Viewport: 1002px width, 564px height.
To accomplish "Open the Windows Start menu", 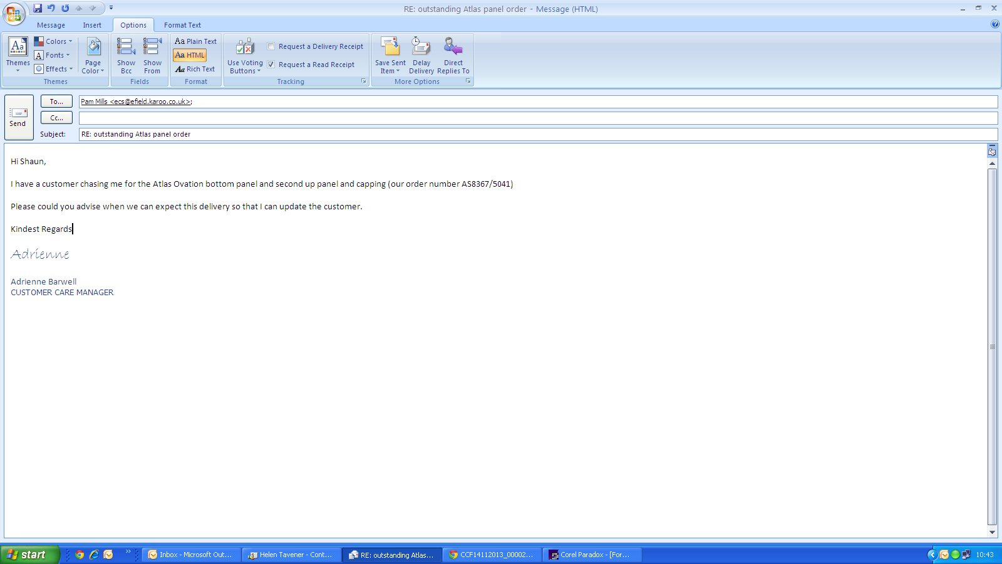I will [29, 555].
